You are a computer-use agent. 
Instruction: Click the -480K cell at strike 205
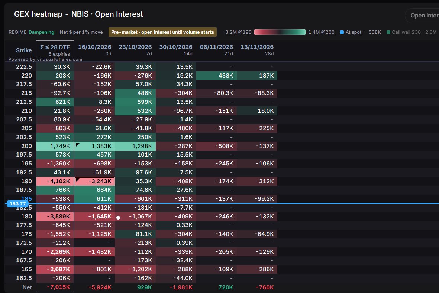pyautogui.click(x=176, y=128)
